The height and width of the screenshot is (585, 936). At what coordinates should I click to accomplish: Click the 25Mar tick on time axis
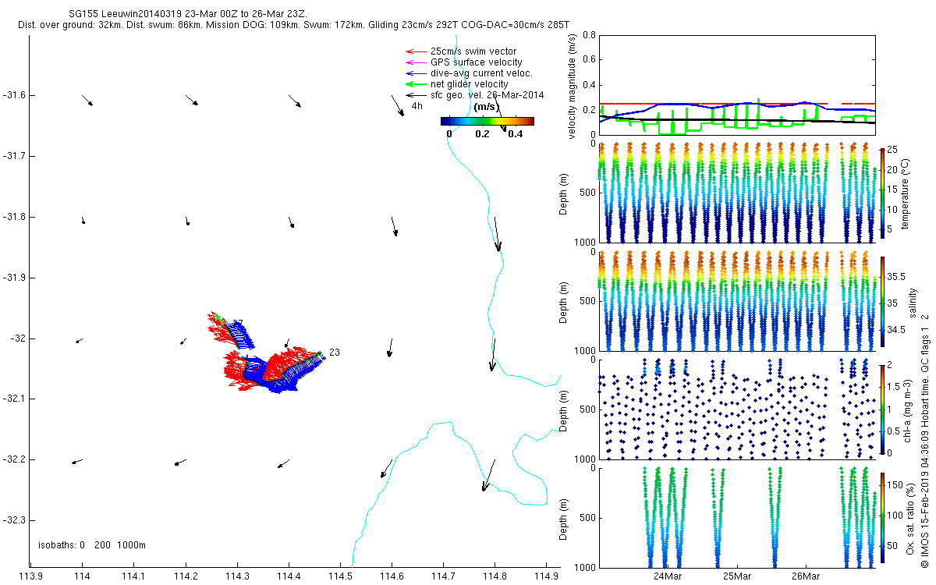point(736,576)
